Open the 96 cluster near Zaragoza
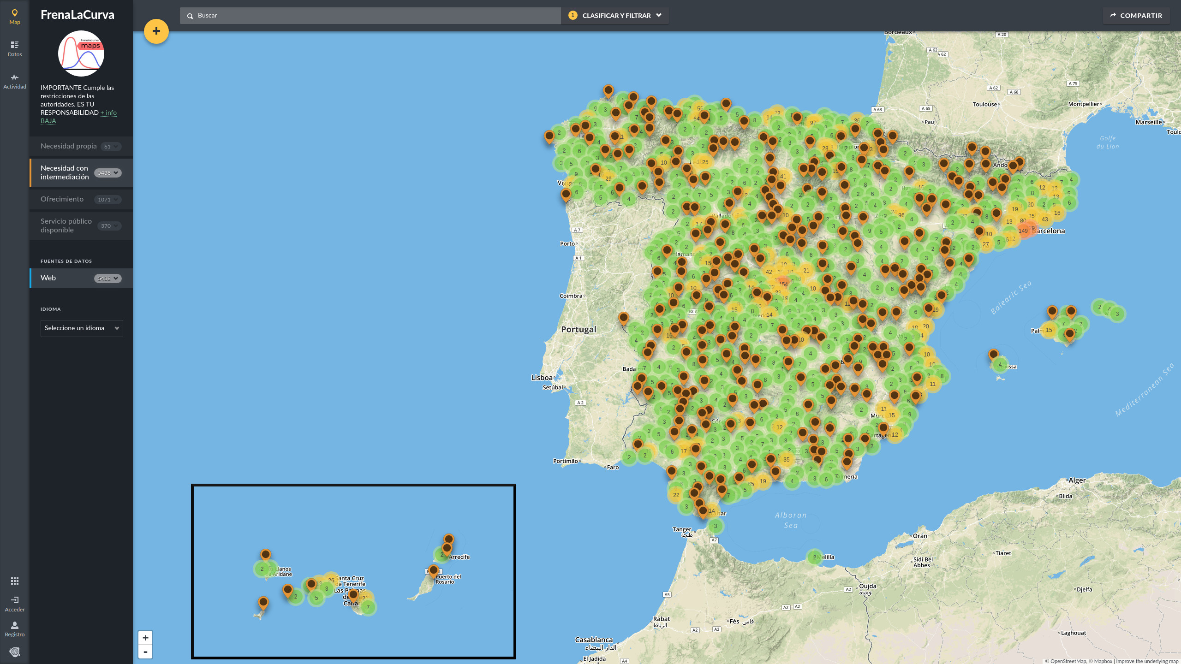 [901, 215]
